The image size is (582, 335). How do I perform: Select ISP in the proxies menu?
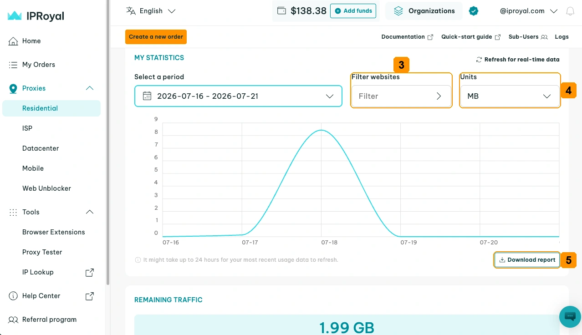coord(27,128)
